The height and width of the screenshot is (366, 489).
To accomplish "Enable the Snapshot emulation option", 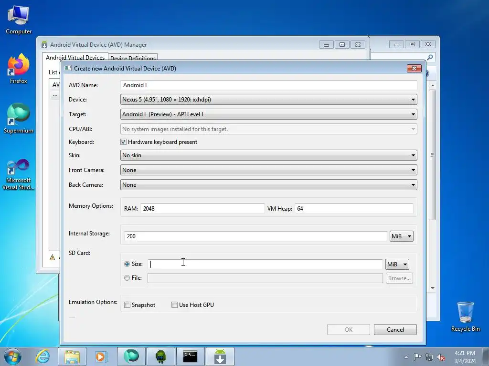I will (x=127, y=305).
